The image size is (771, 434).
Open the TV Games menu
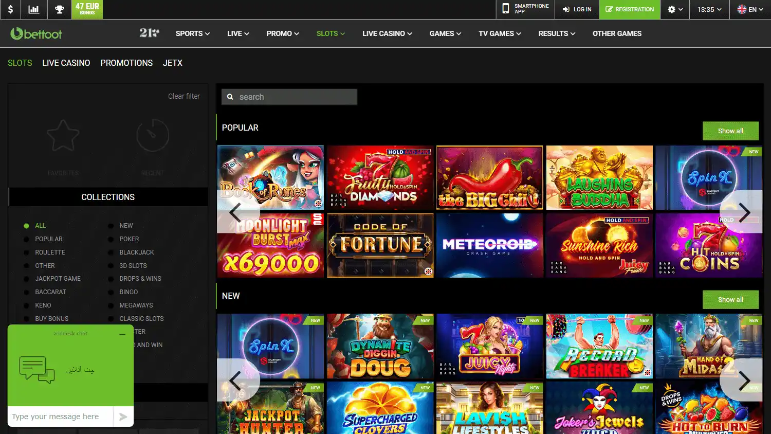click(x=500, y=33)
